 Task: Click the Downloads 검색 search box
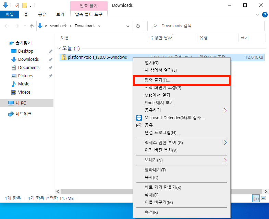[x=206, y=26]
